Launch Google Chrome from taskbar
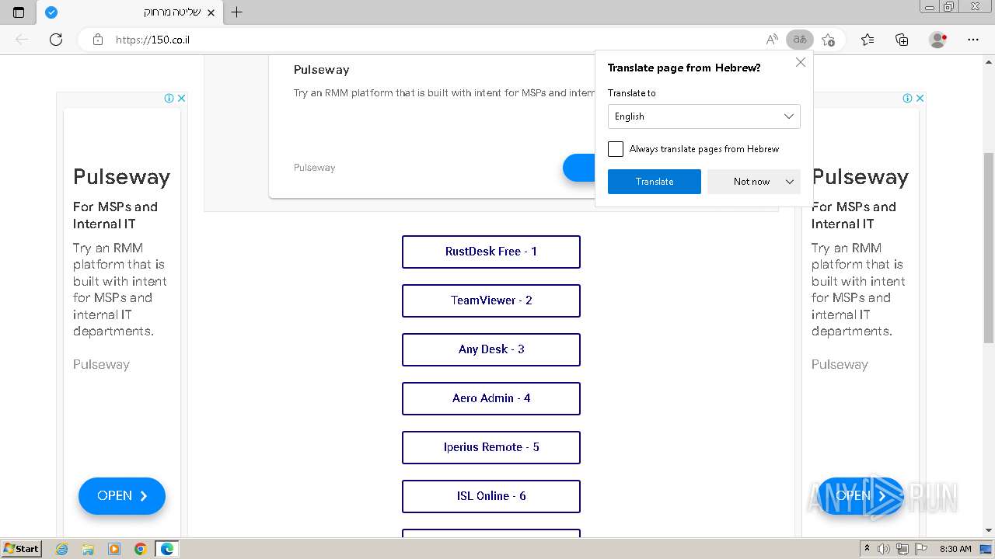The height and width of the screenshot is (559, 995). 141,549
